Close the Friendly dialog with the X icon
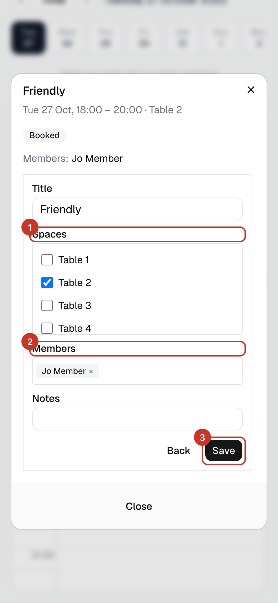The width and height of the screenshot is (278, 603). [x=251, y=90]
